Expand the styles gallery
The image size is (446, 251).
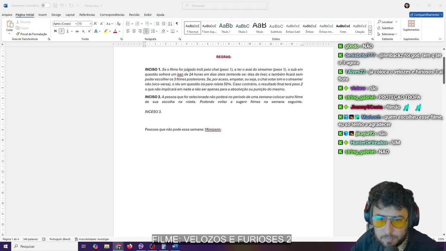click(370, 32)
